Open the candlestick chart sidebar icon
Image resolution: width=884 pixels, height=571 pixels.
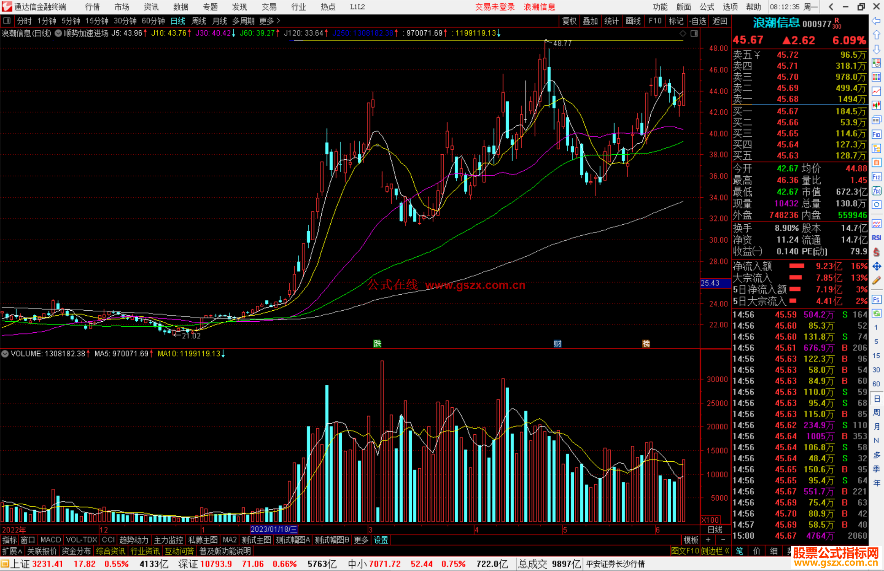click(x=876, y=106)
